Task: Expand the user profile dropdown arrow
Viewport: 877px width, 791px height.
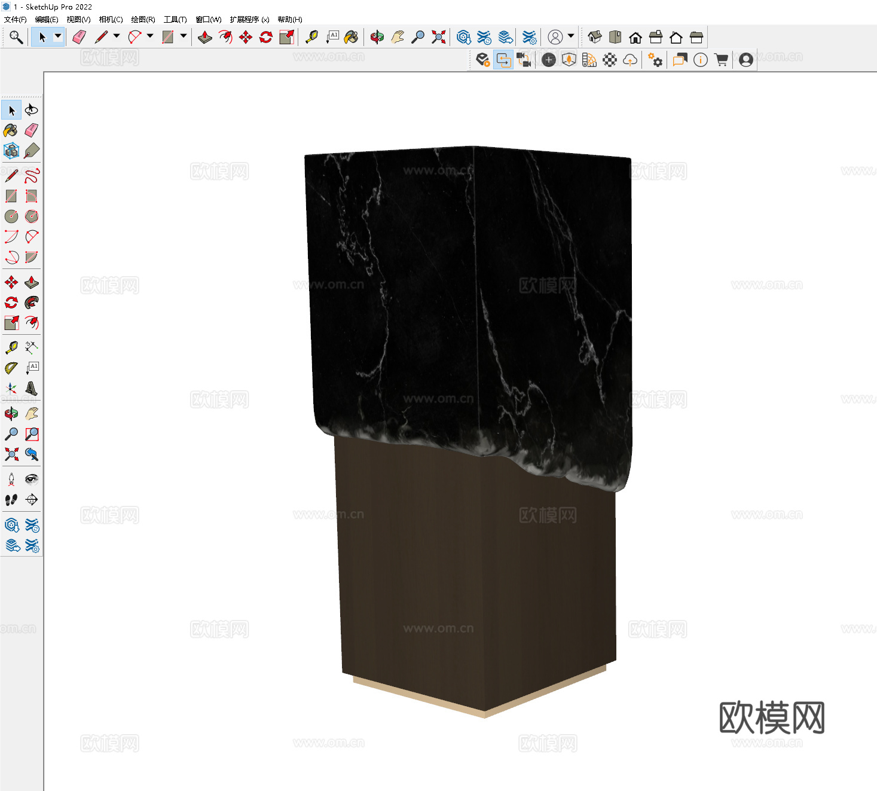Action: click(x=571, y=36)
